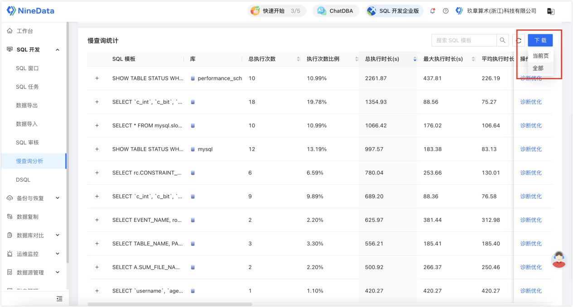Click the search magnifier icon button

(502, 40)
